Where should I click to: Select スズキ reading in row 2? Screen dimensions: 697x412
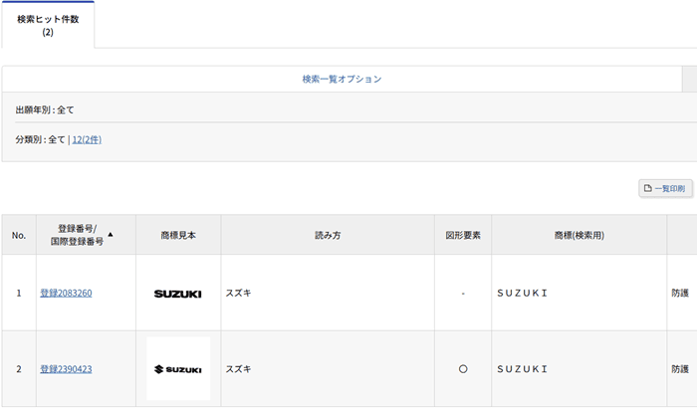coord(238,369)
